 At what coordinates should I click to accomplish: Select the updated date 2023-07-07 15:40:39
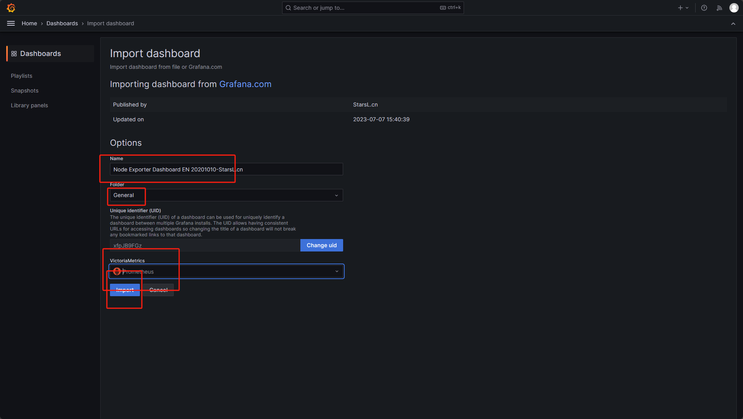pyautogui.click(x=381, y=119)
